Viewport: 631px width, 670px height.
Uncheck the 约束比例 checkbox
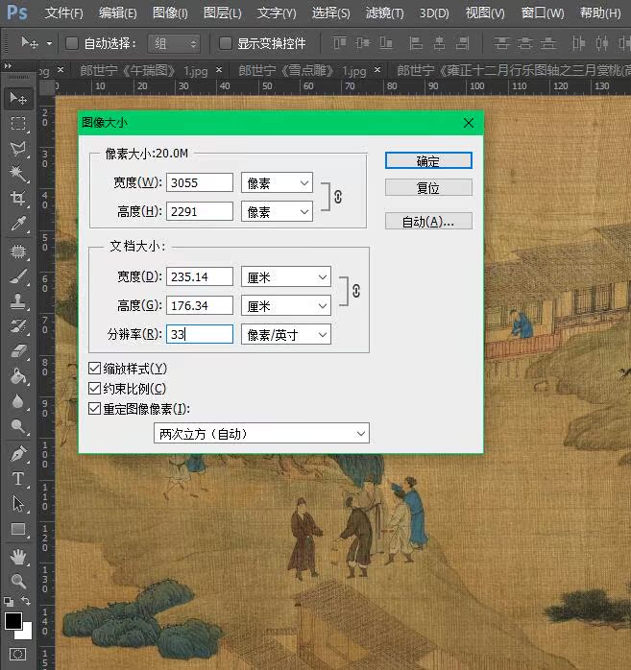pyautogui.click(x=94, y=389)
